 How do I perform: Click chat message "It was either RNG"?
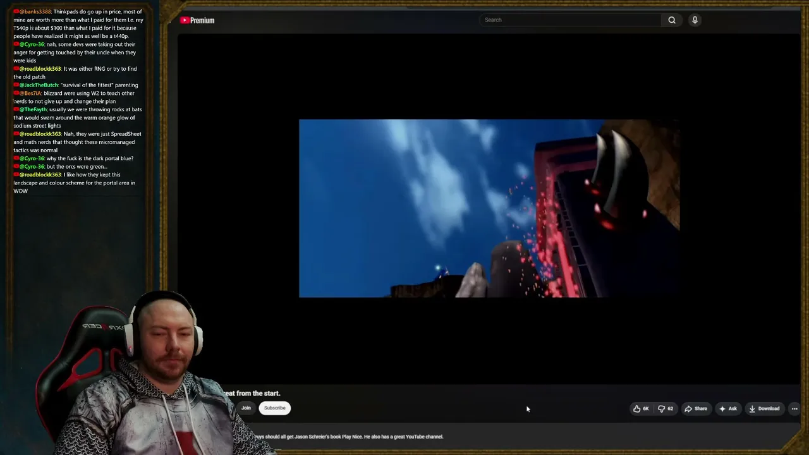pyautogui.click(x=75, y=73)
